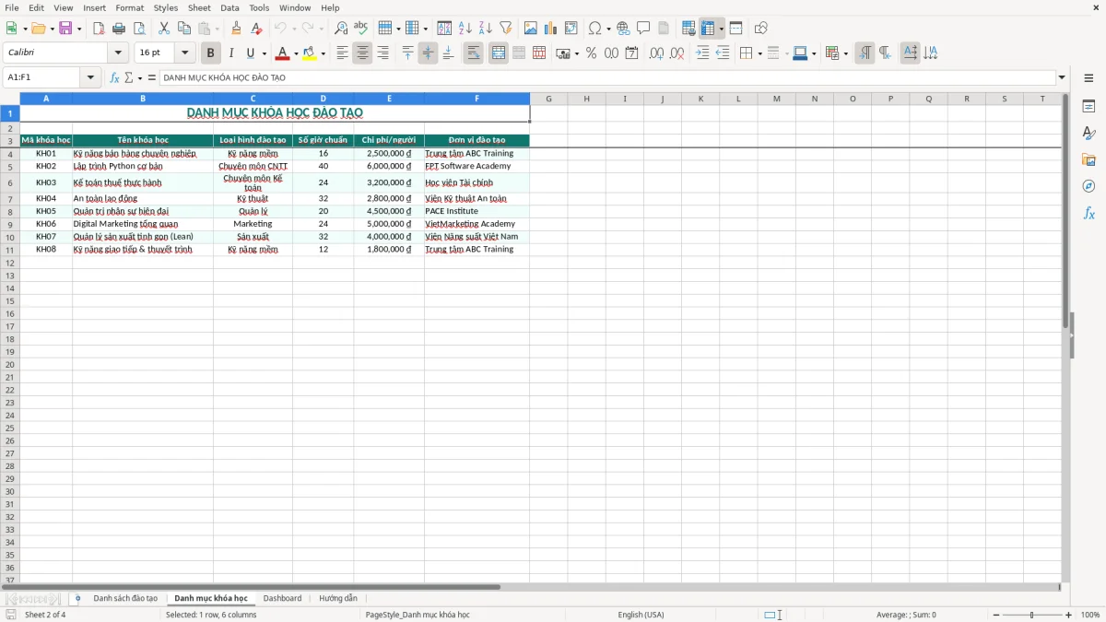1106x622 pixels.
Task: Switch to Danh sách đào tạo sheet tab
Action: point(125,599)
